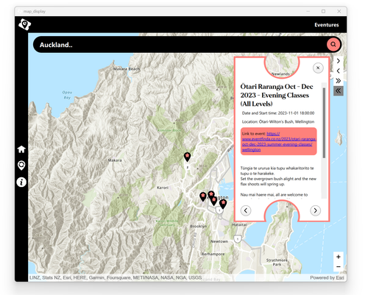Close the event popup with X button
Image resolution: width=368 pixels, height=295 pixels.
318,68
